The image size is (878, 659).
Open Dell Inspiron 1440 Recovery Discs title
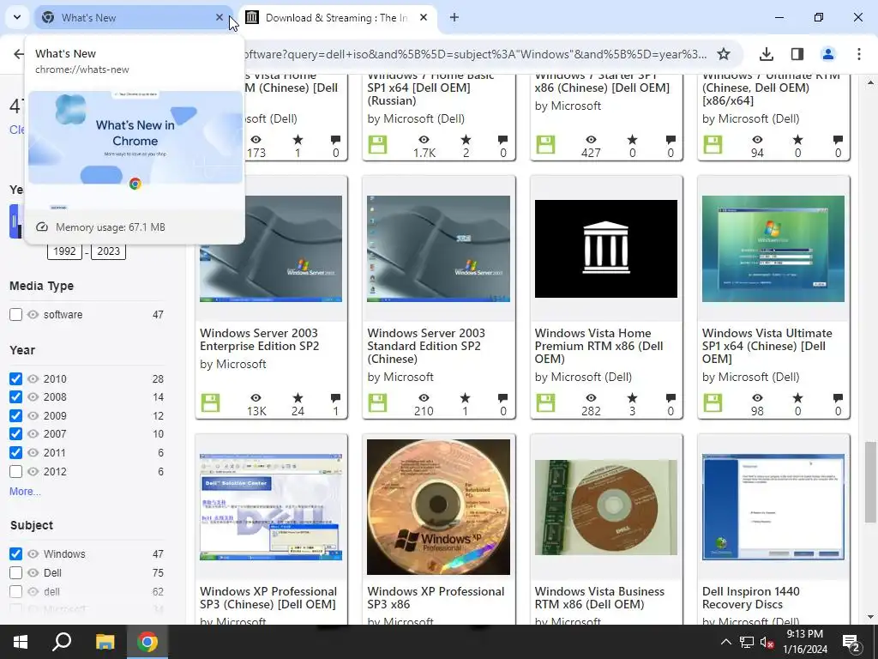click(x=751, y=598)
